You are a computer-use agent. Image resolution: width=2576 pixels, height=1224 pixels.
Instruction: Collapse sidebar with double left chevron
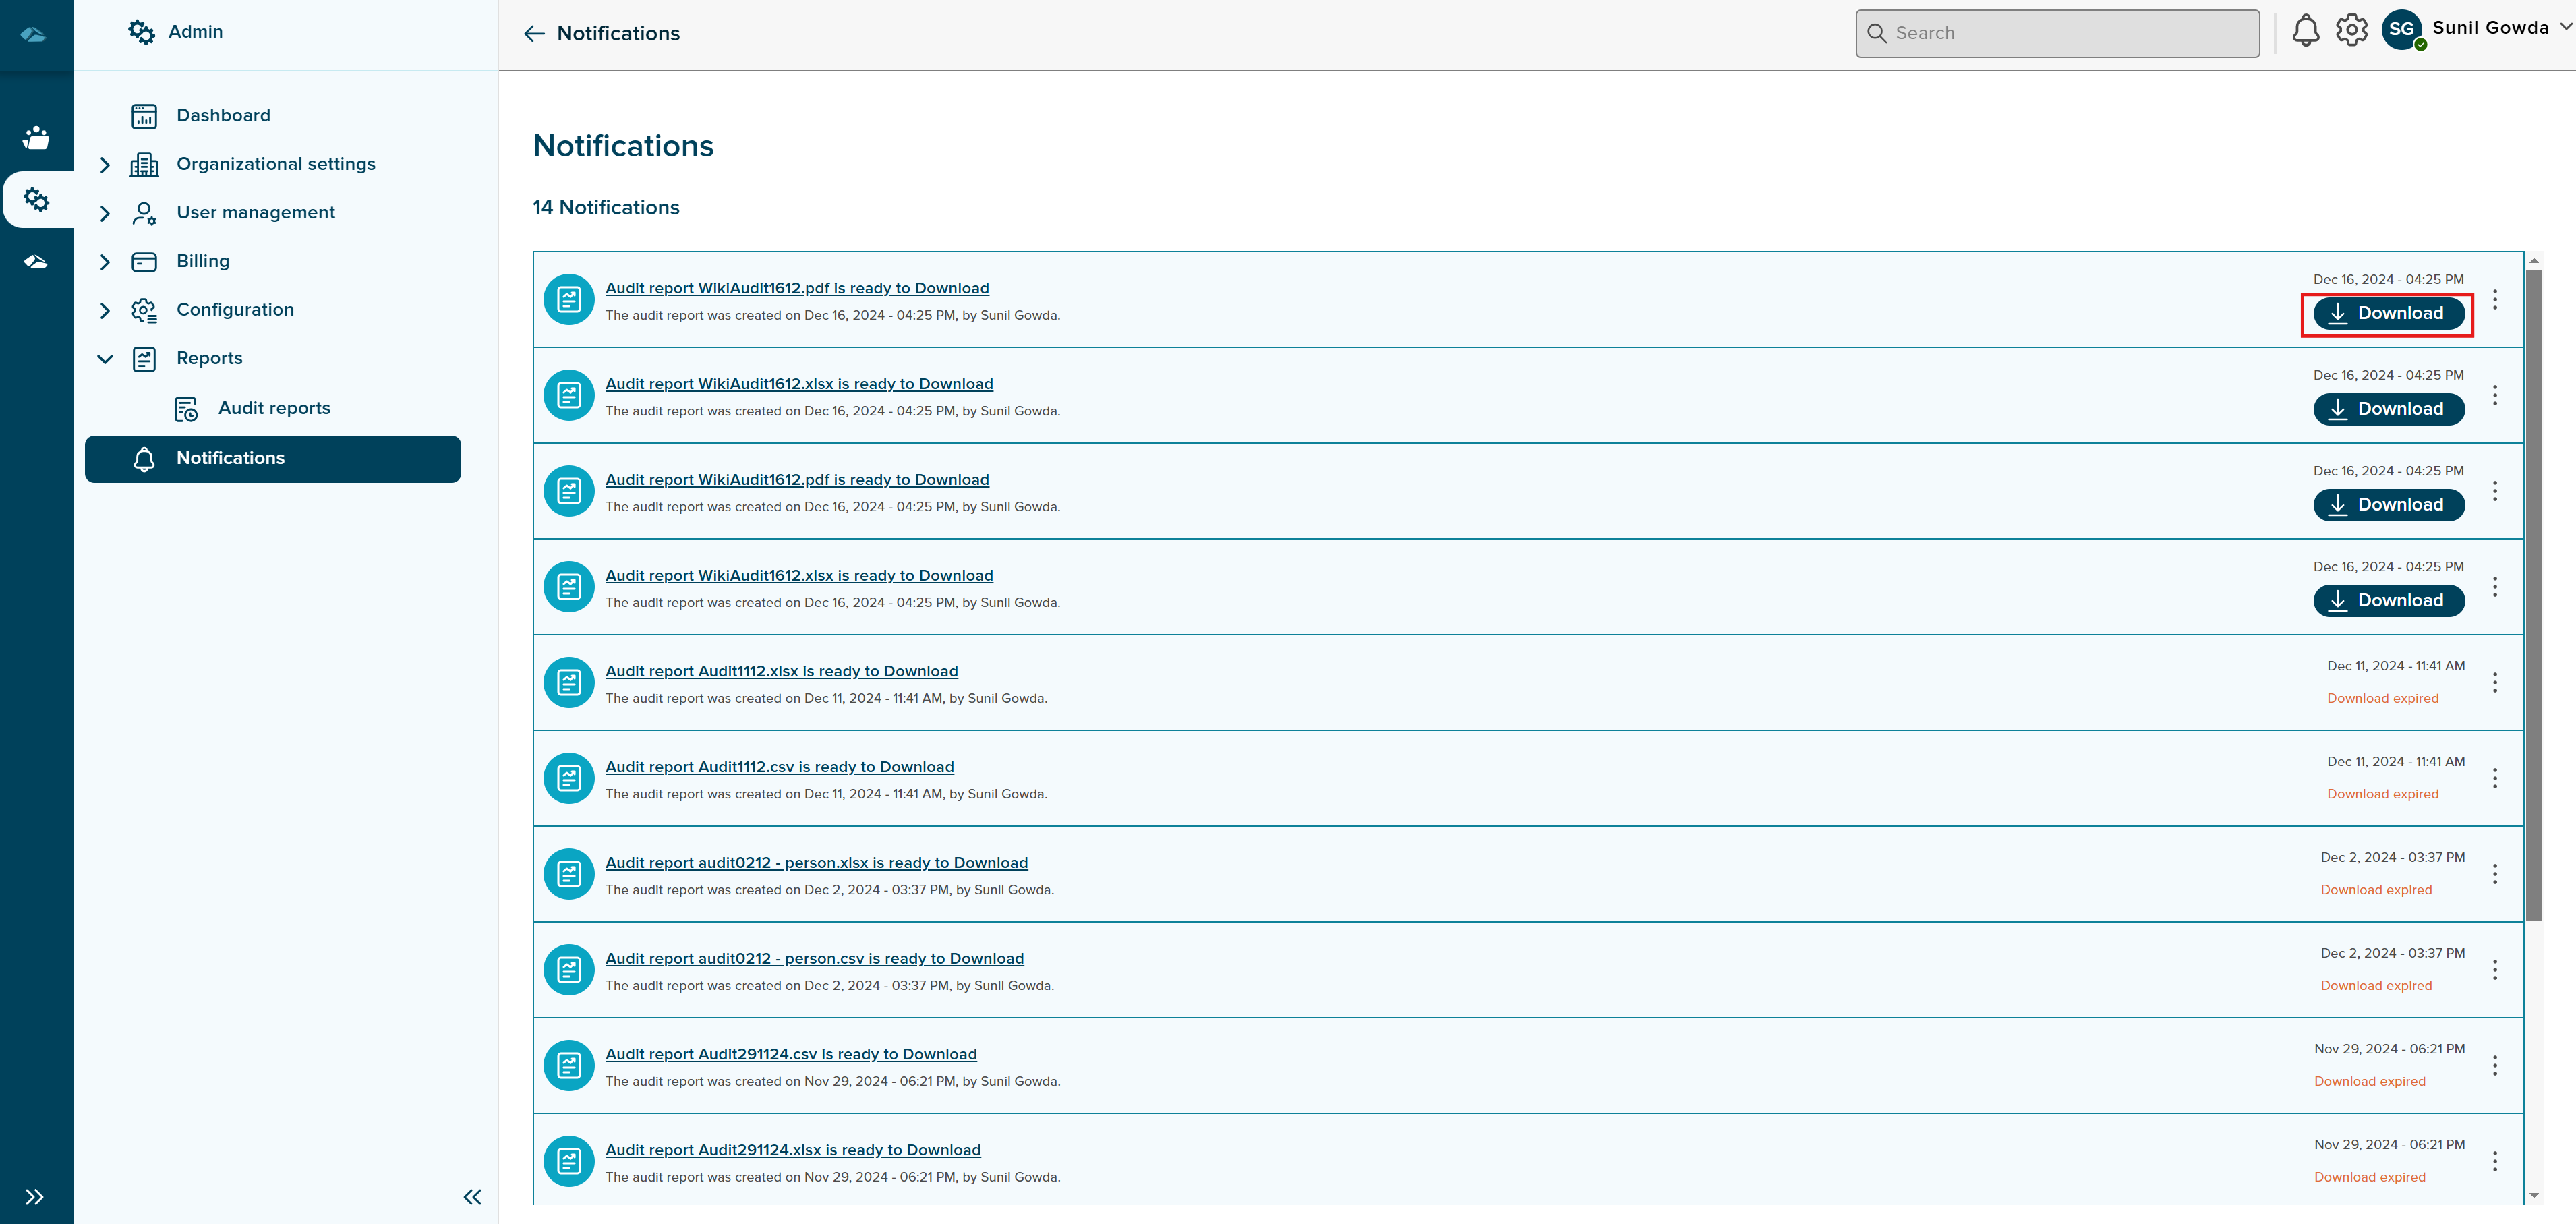[472, 1197]
